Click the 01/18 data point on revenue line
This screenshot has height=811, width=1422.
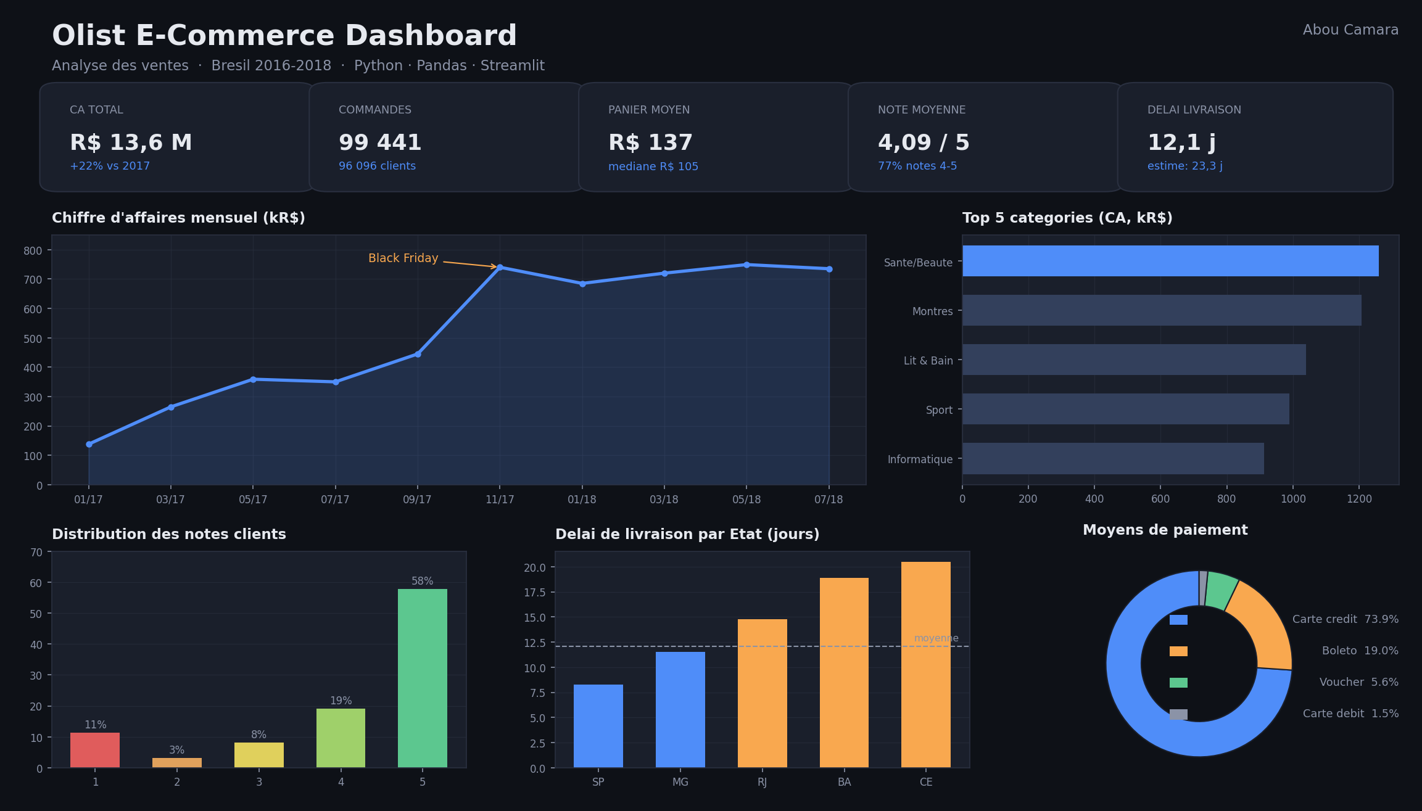(x=582, y=284)
